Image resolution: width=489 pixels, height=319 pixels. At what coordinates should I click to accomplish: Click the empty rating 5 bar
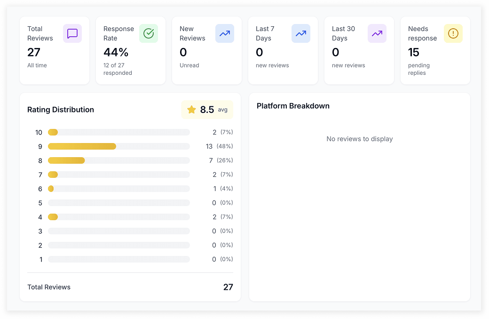[x=119, y=203]
